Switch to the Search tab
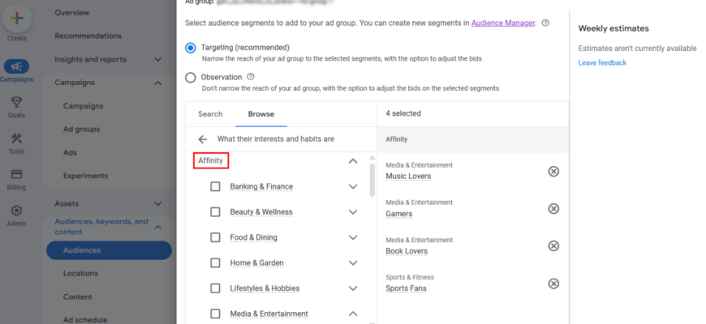This screenshot has width=706, height=324. (x=210, y=114)
